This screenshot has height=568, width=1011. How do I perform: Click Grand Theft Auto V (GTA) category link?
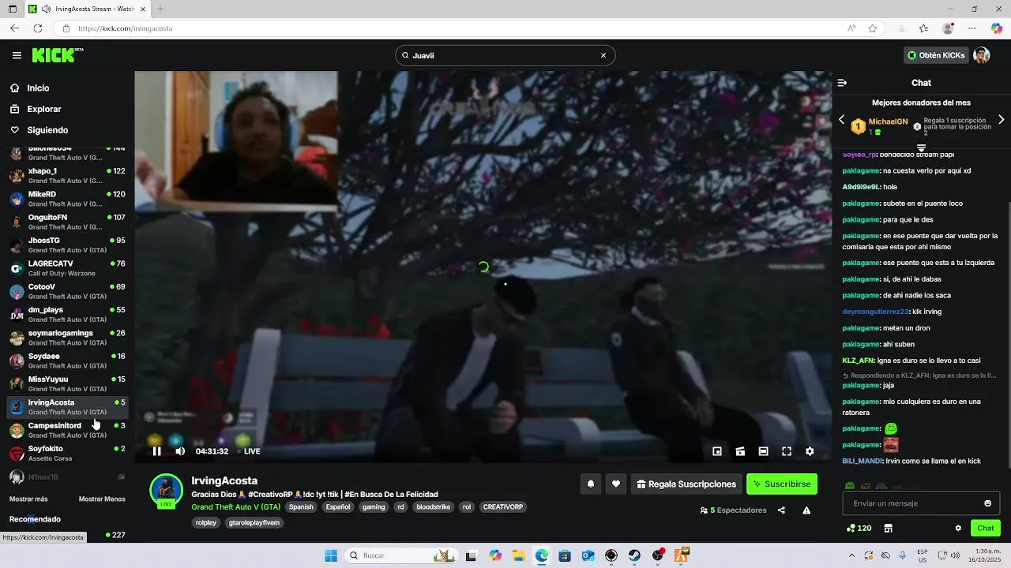pyautogui.click(x=235, y=507)
